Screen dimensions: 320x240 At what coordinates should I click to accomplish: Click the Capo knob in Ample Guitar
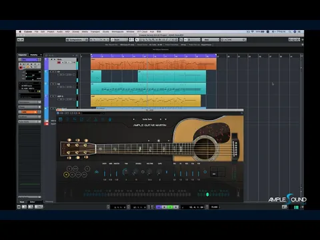coord(159,172)
